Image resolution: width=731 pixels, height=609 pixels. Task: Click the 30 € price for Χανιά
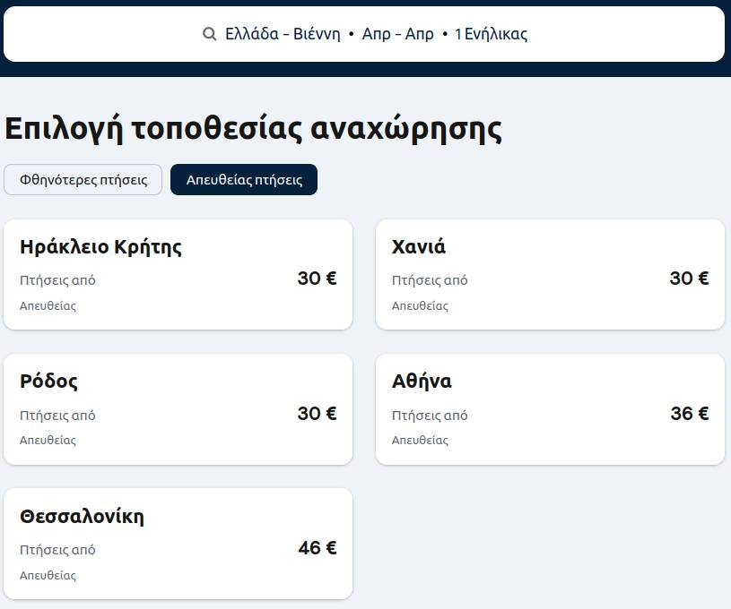689,279
